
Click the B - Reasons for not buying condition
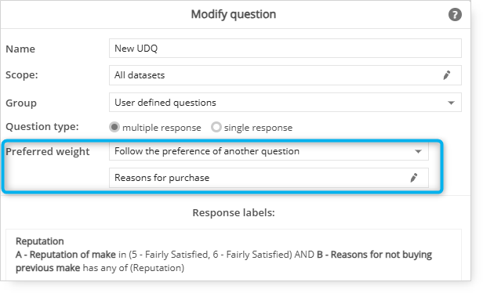pyautogui.click(x=374, y=255)
